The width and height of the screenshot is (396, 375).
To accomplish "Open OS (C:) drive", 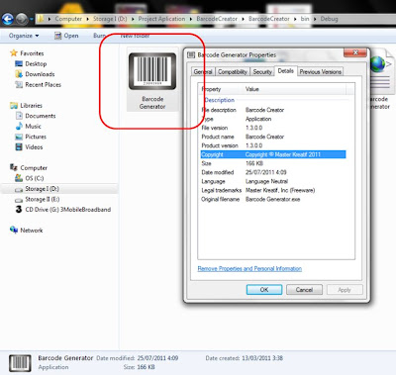I will [x=35, y=178].
